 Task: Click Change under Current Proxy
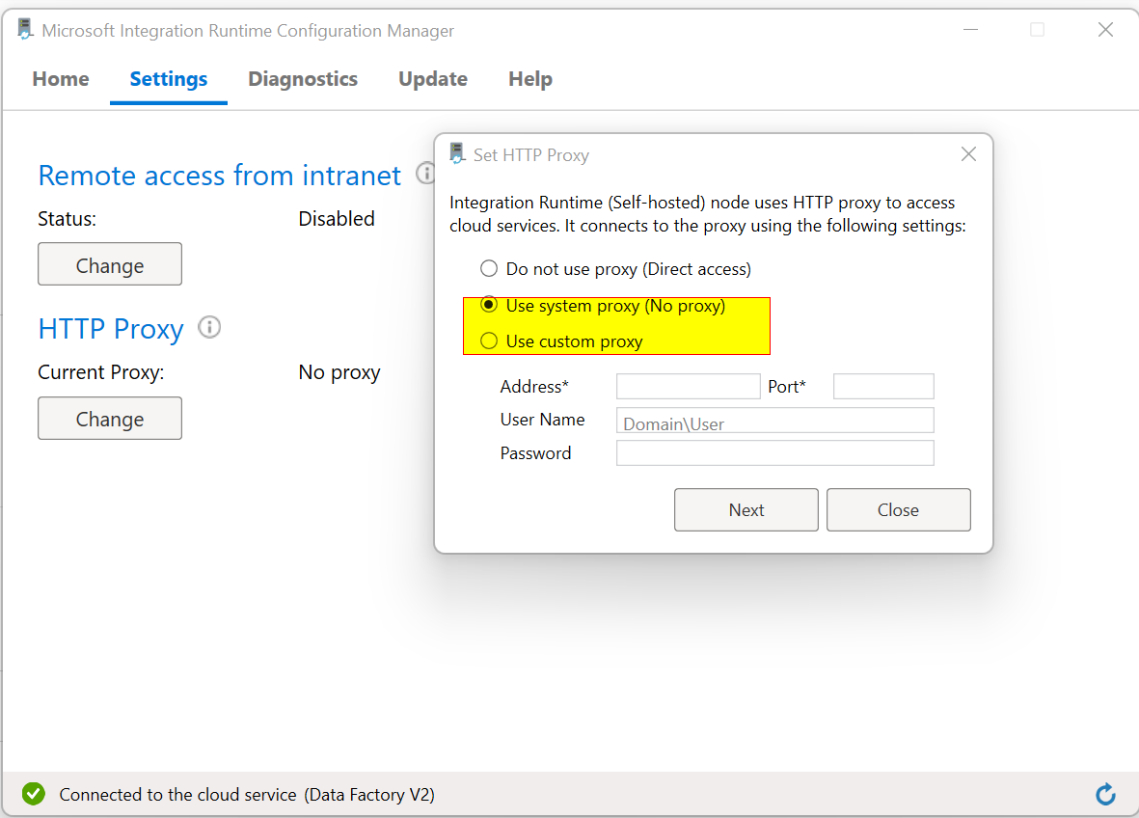[x=109, y=418]
